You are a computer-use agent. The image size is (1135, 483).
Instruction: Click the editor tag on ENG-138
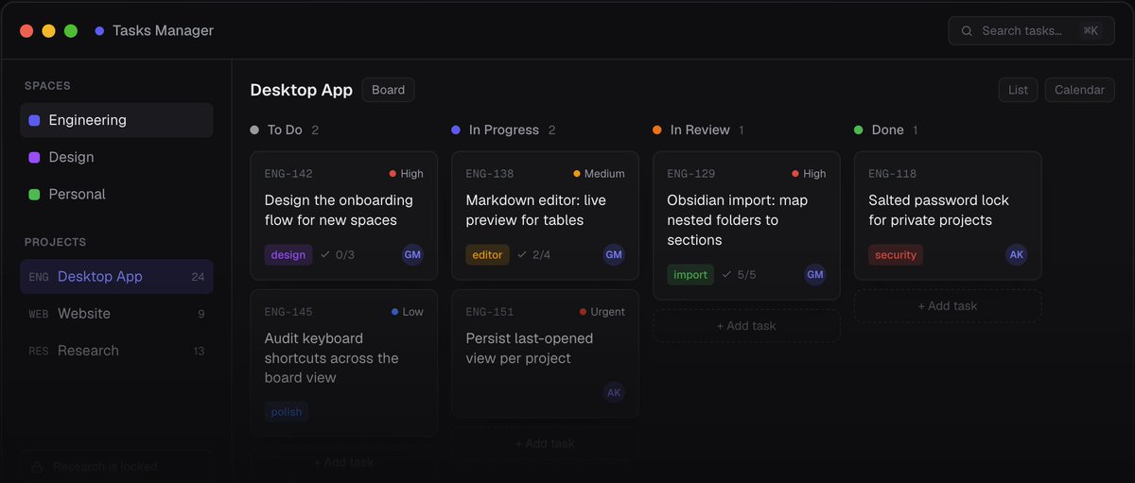[487, 254]
